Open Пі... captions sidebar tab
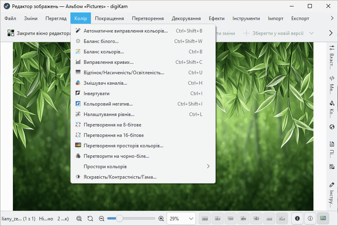Image resolution: width=338 pixels, height=226 pixels. click(x=332, y=149)
